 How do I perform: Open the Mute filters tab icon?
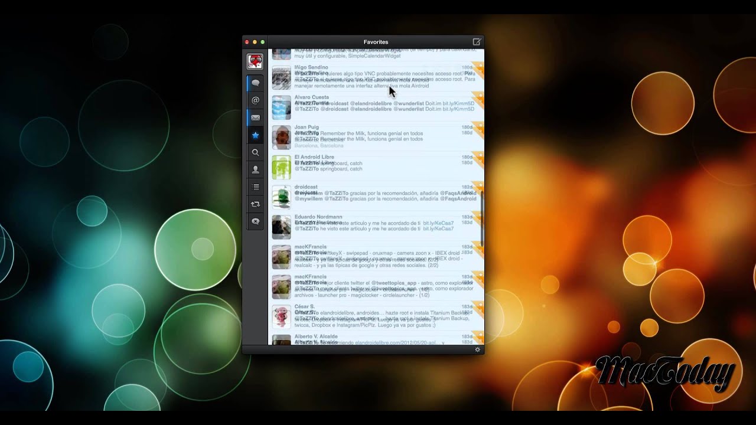[255, 221]
